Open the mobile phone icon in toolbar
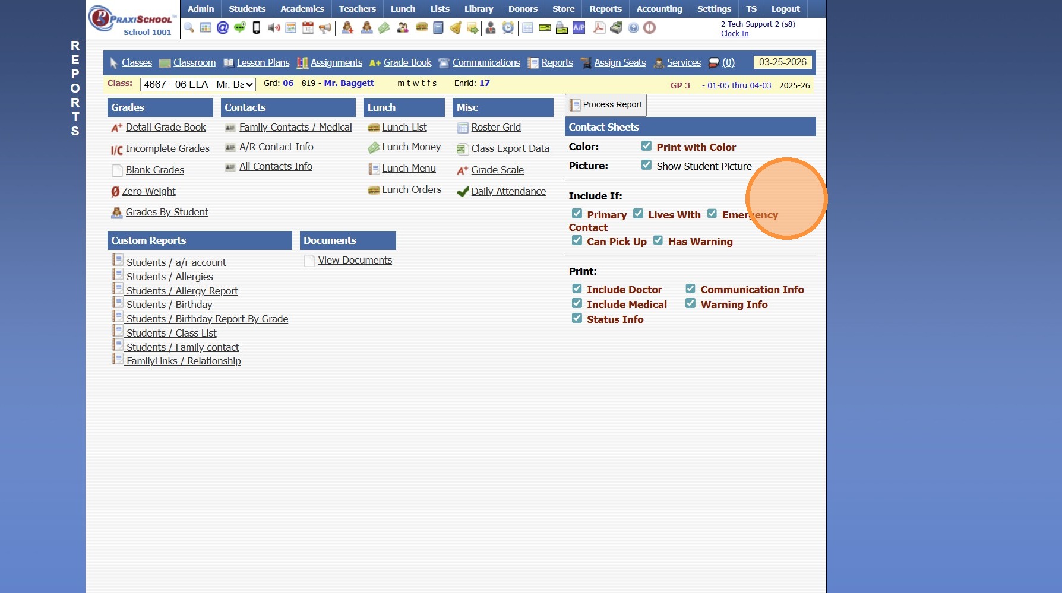The width and height of the screenshot is (1062, 593). 257,28
